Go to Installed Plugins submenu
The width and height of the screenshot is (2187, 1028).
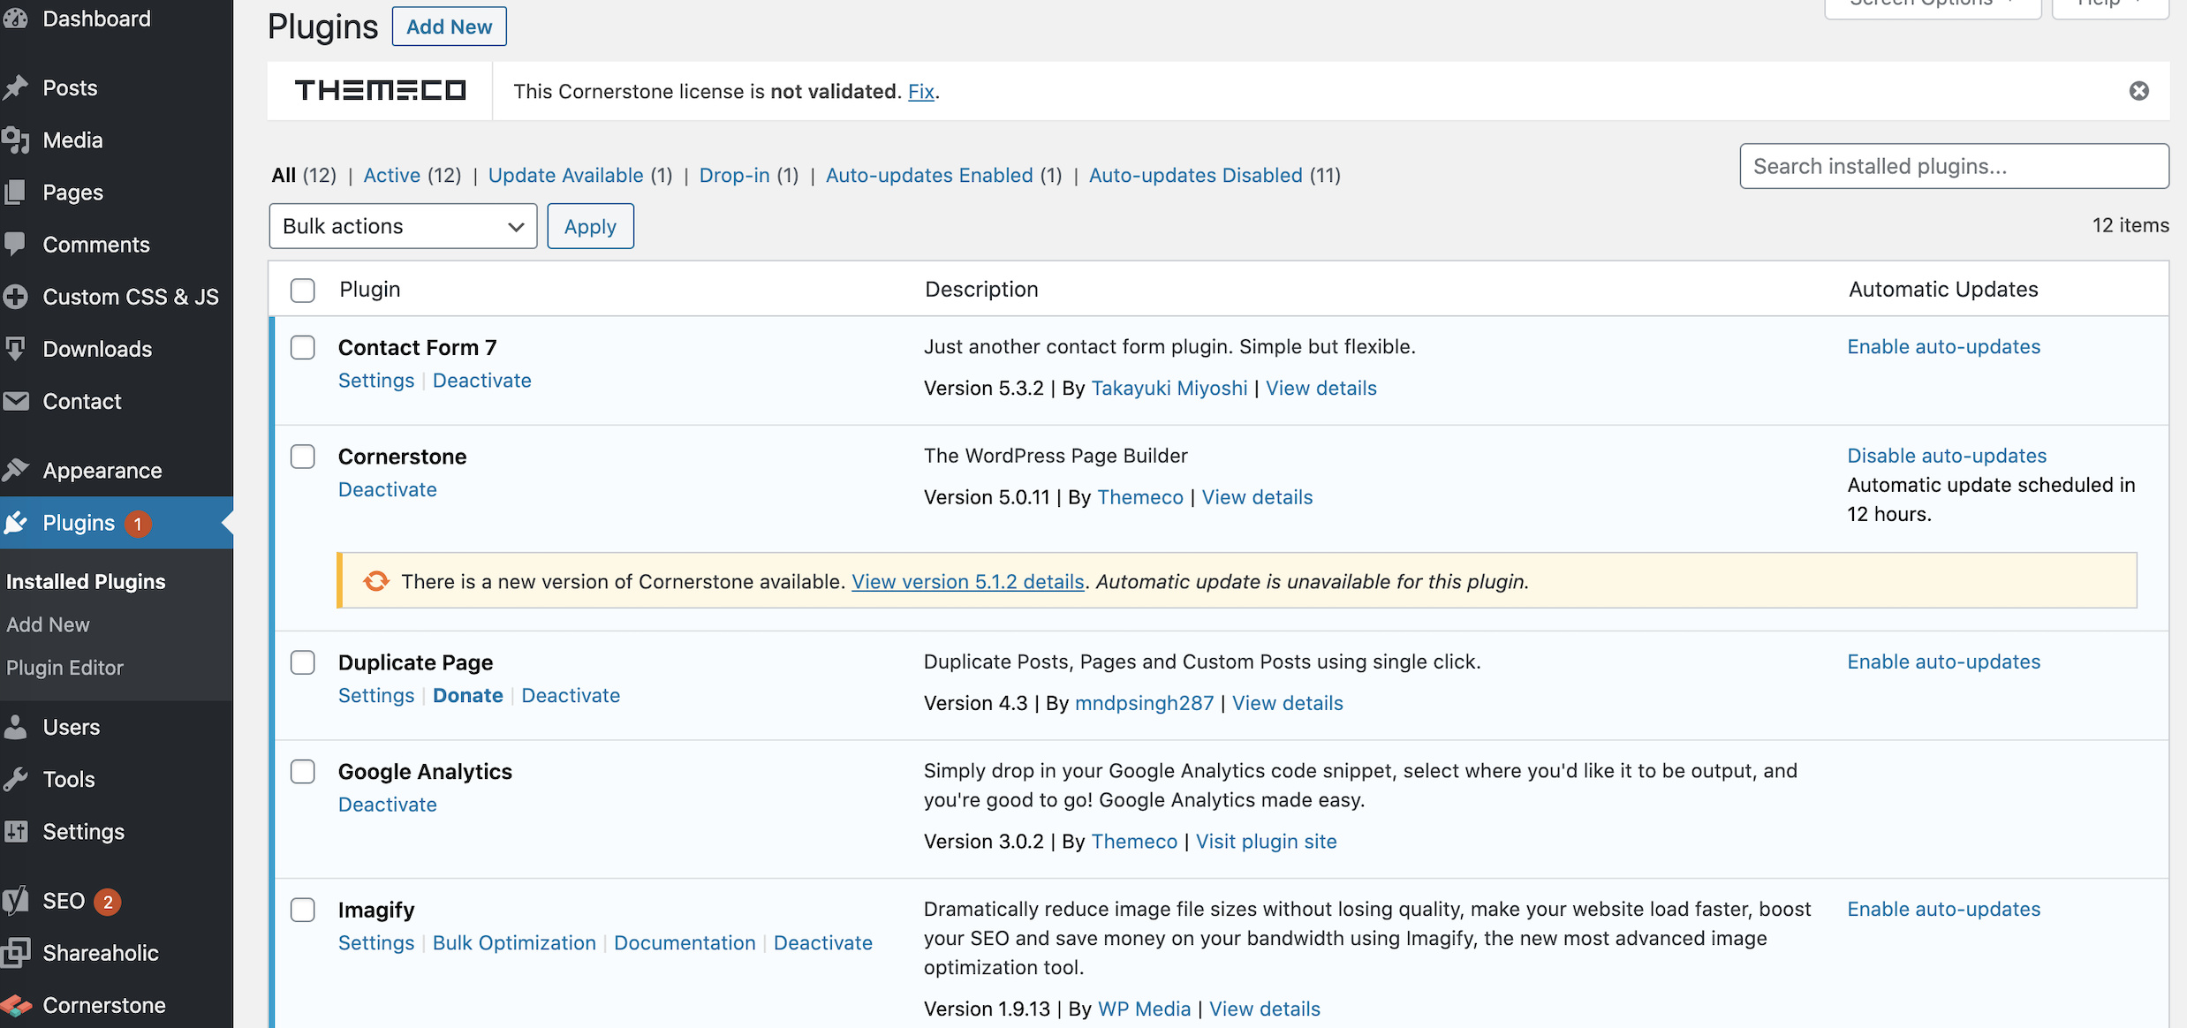click(x=86, y=581)
